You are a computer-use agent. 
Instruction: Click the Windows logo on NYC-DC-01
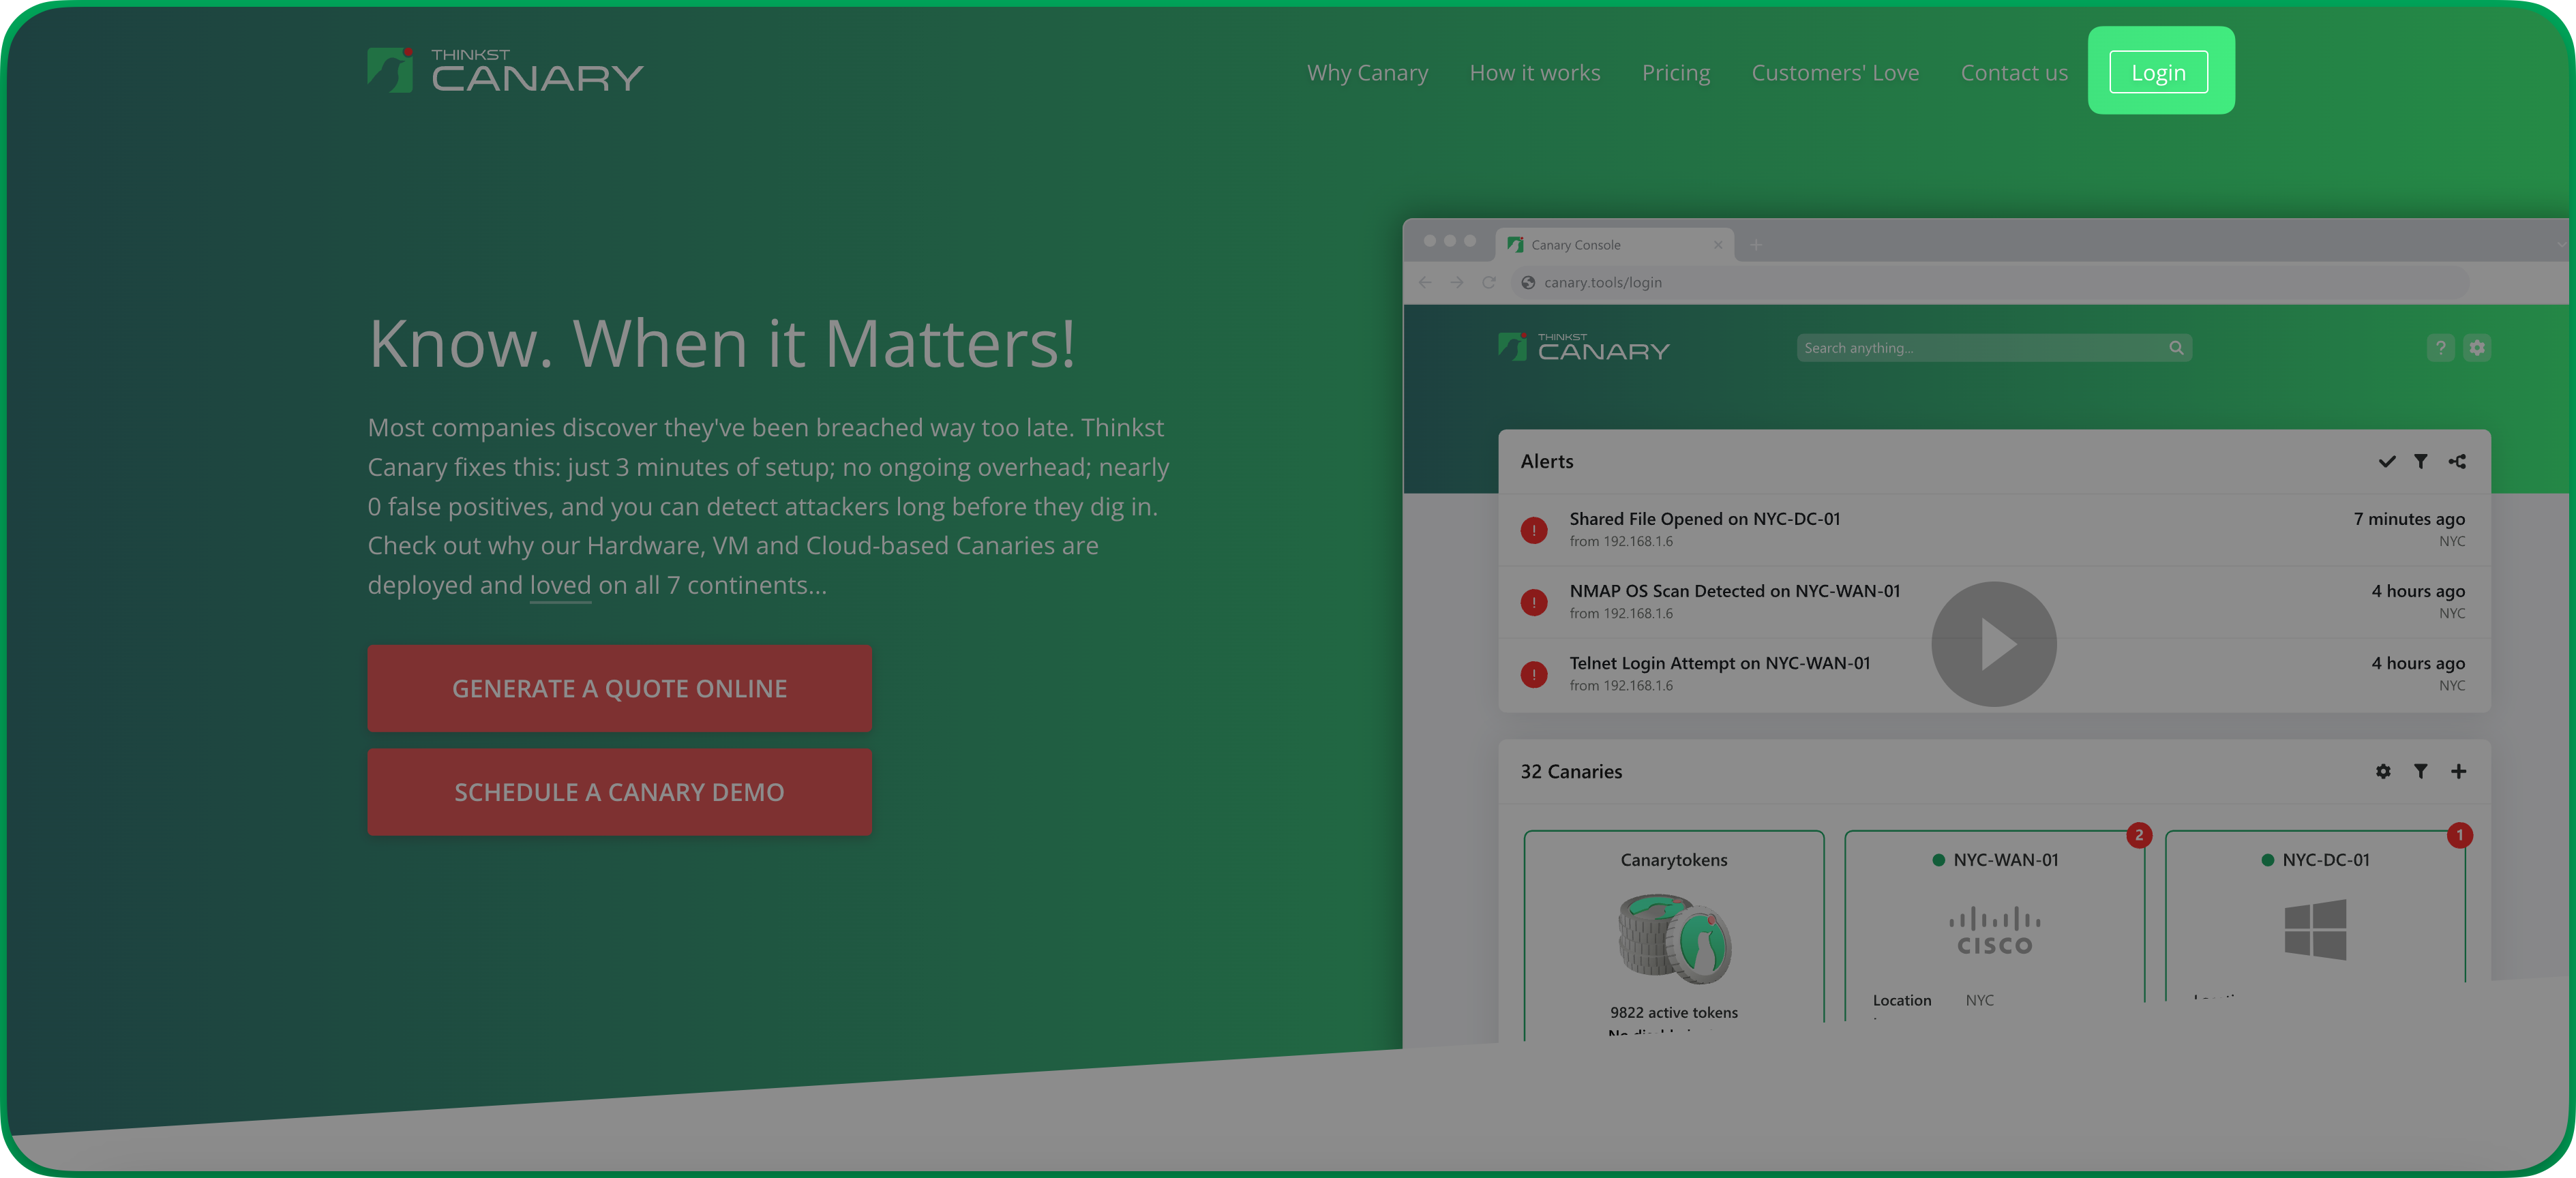(x=2315, y=930)
